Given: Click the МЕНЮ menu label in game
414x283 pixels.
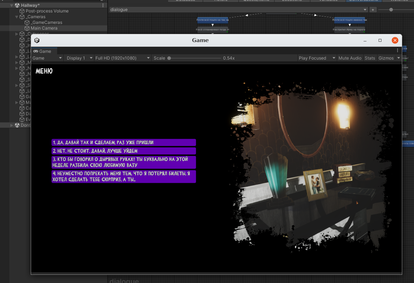Looking at the screenshot, I should point(44,71).
